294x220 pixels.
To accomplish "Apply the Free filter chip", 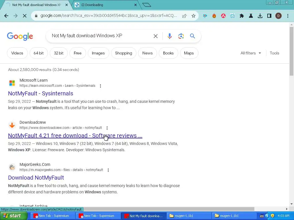I will coord(78,53).
